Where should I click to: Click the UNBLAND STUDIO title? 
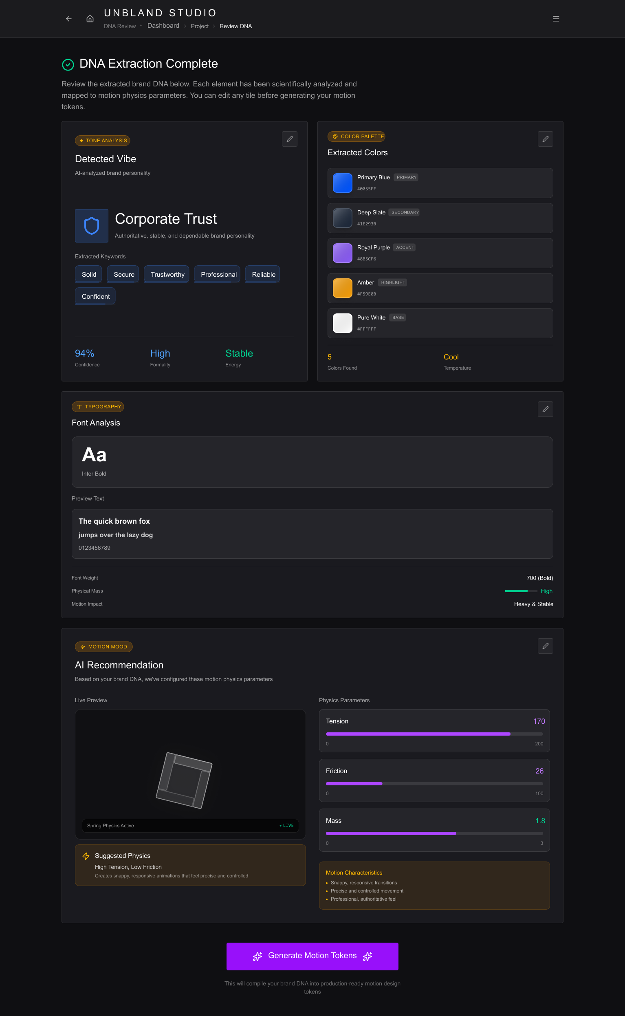pos(161,13)
